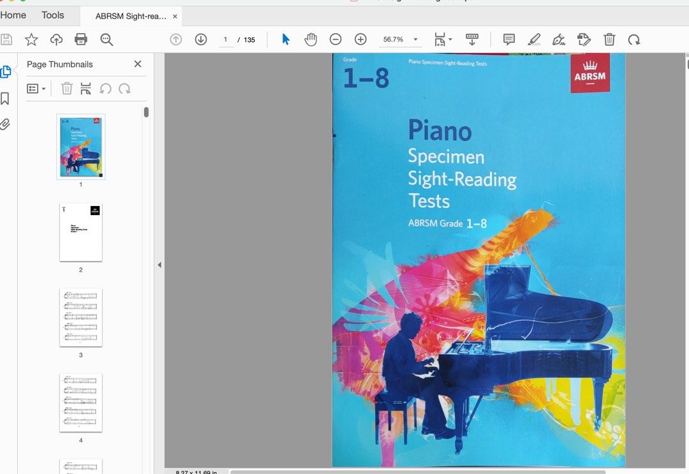Screen dimensions: 689x474
Task: Delete pages using the trash icon
Action: [x=609, y=40]
